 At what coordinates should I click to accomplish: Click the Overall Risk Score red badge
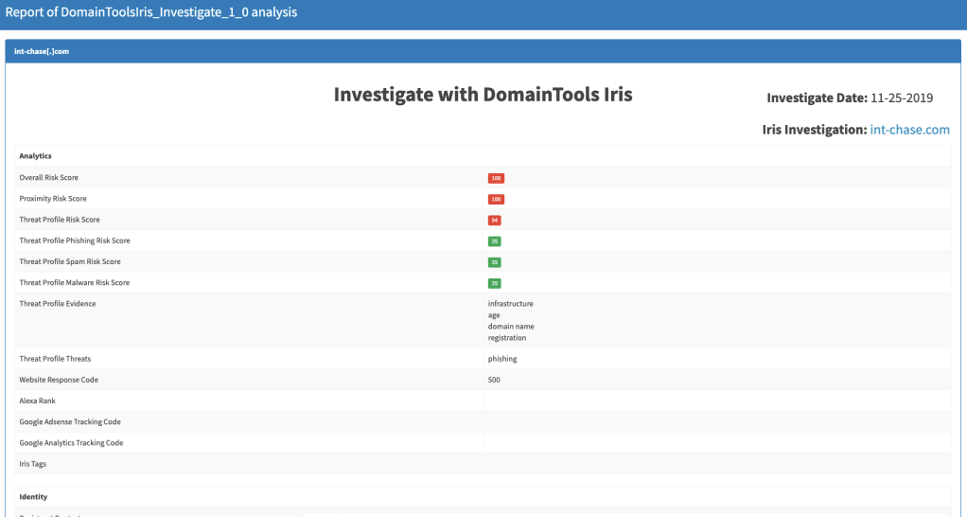(x=496, y=178)
